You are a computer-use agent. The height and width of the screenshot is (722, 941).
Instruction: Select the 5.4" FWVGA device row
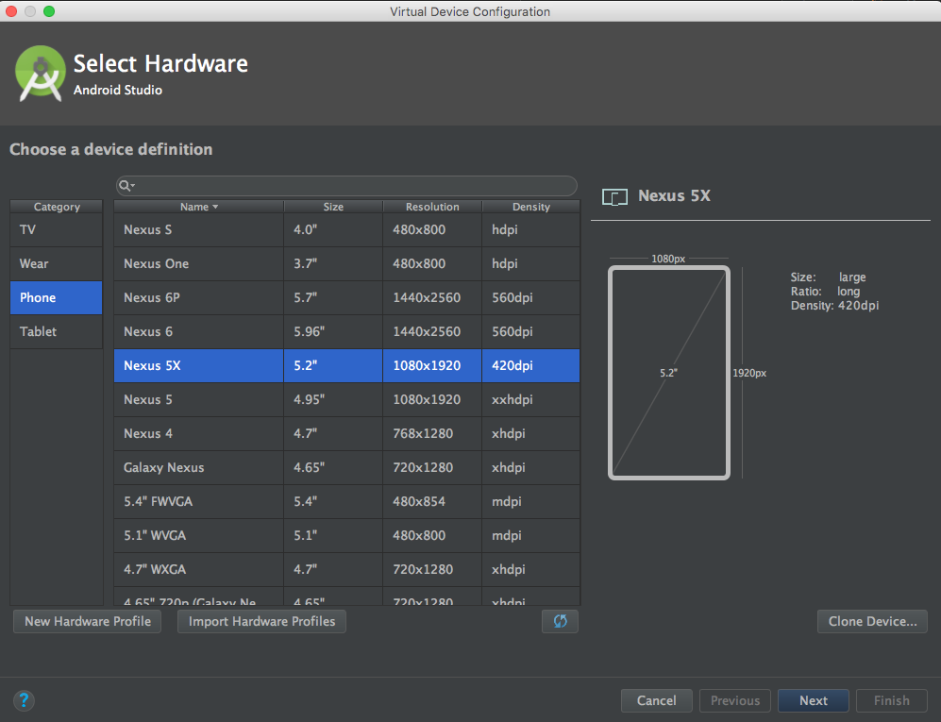(x=347, y=501)
